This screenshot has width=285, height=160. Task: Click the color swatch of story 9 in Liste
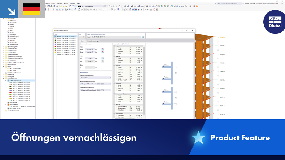pos(55,36)
